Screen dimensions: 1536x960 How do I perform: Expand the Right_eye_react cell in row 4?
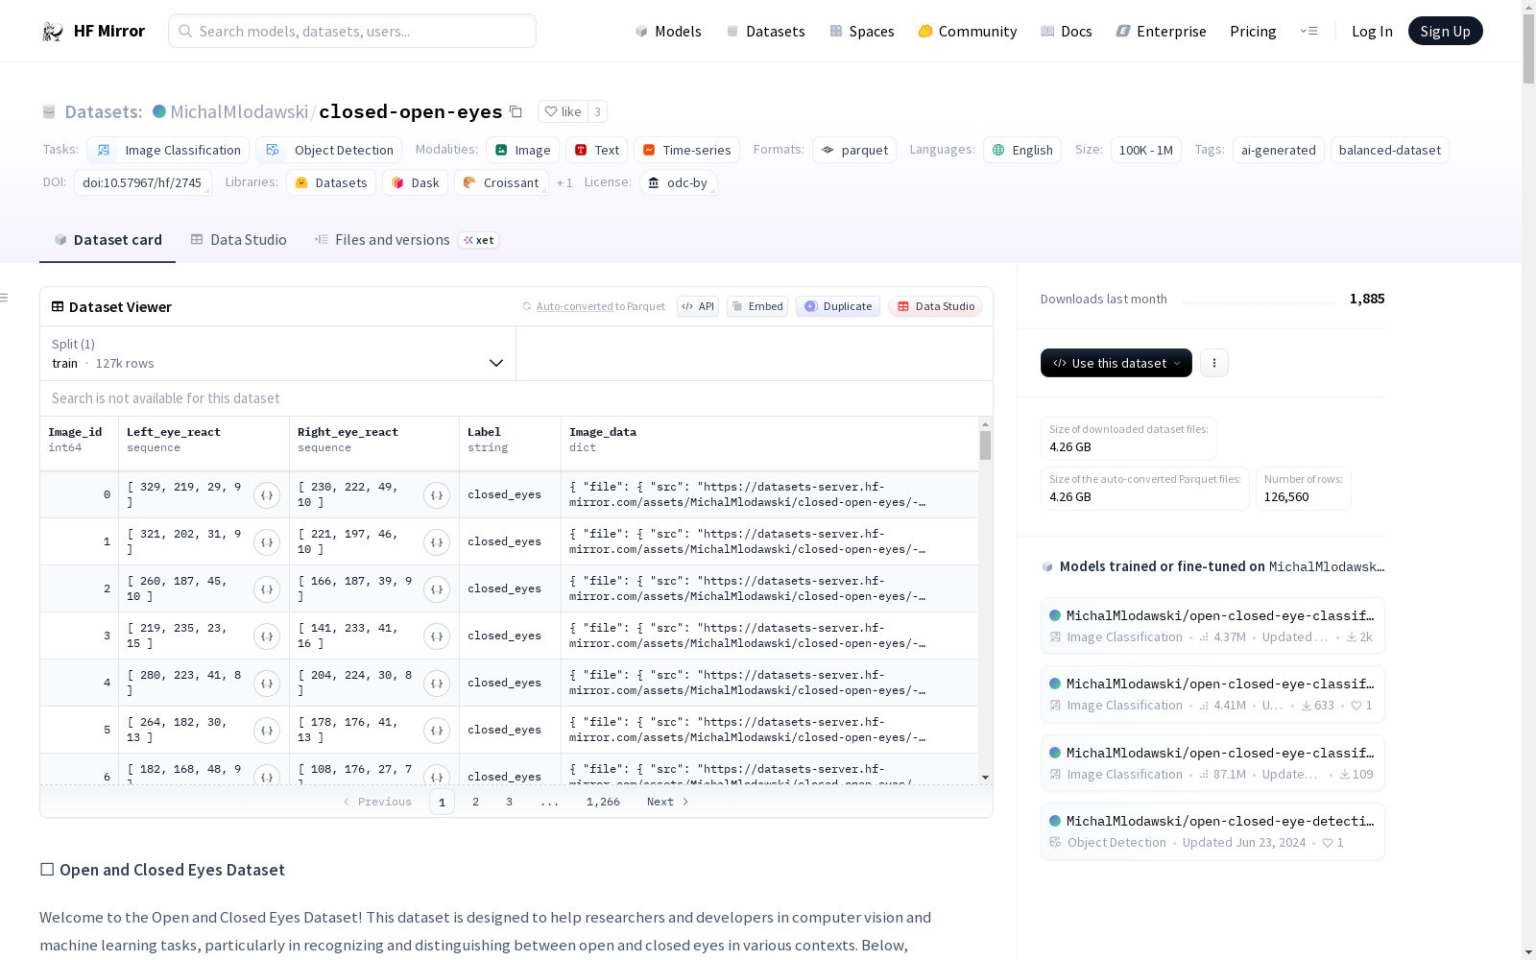tap(437, 684)
